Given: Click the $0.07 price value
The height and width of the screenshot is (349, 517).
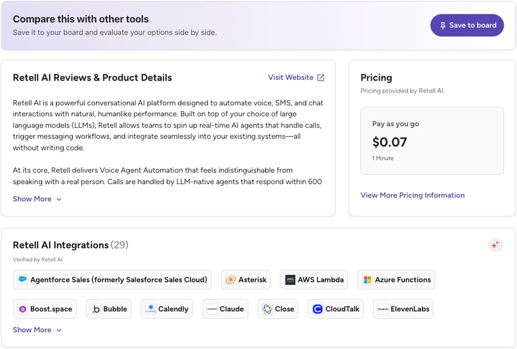Looking at the screenshot, I should (x=389, y=142).
